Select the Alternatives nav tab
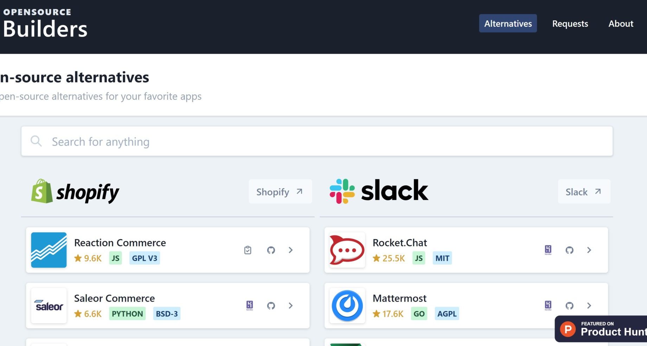This screenshot has width=647, height=346. click(508, 24)
